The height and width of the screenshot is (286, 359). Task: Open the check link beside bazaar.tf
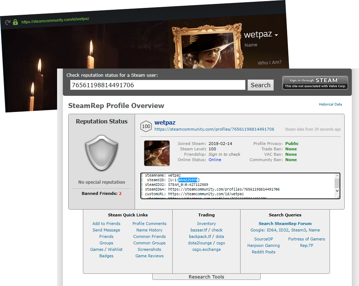[x=217, y=230]
